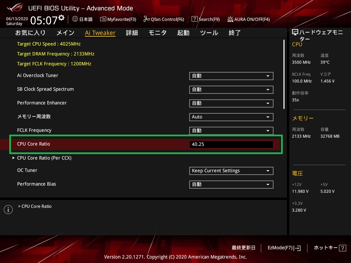The height and width of the screenshot is (263, 351).
Task: Click the settings gear beside the clock
Action: (61, 18)
